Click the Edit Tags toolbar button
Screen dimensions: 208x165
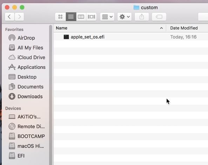(159, 17)
